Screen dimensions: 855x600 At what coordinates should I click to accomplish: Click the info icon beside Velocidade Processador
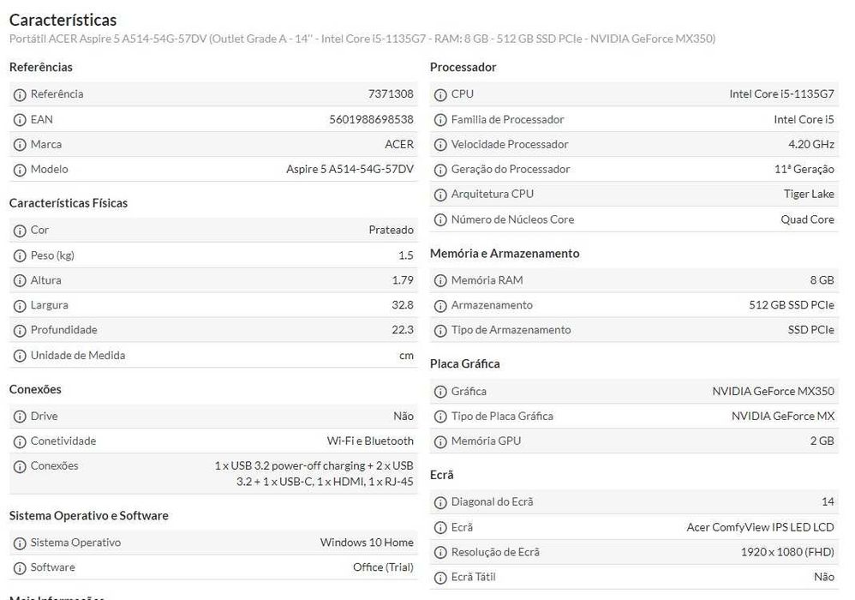(440, 145)
